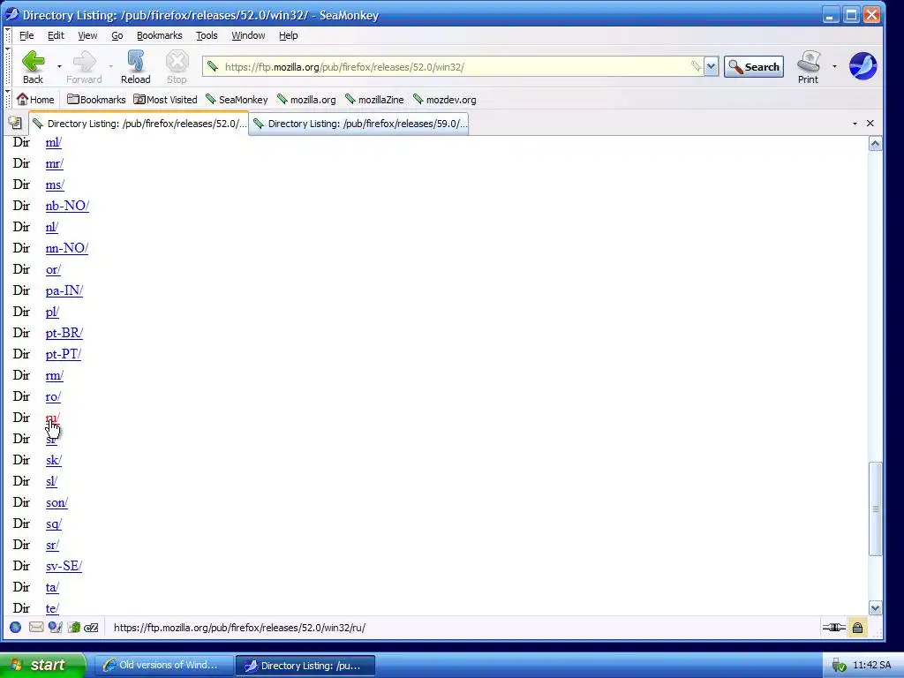Select Directory Listing SeaMonkey taskbar item
Viewport: 904px width, 678px height.
pos(305,666)
